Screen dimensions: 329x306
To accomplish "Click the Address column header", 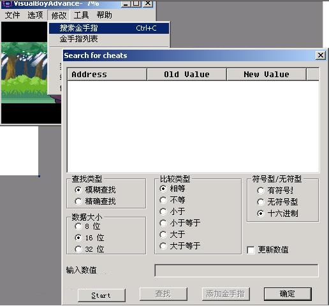I will pos(107,75).
